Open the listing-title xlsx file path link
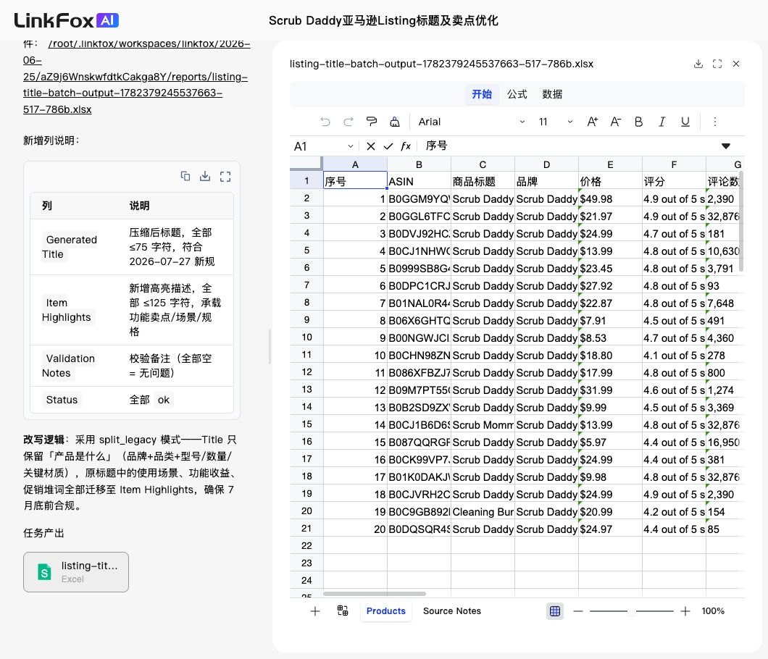Screen dimensions: 768x659 tap(136, 76)
